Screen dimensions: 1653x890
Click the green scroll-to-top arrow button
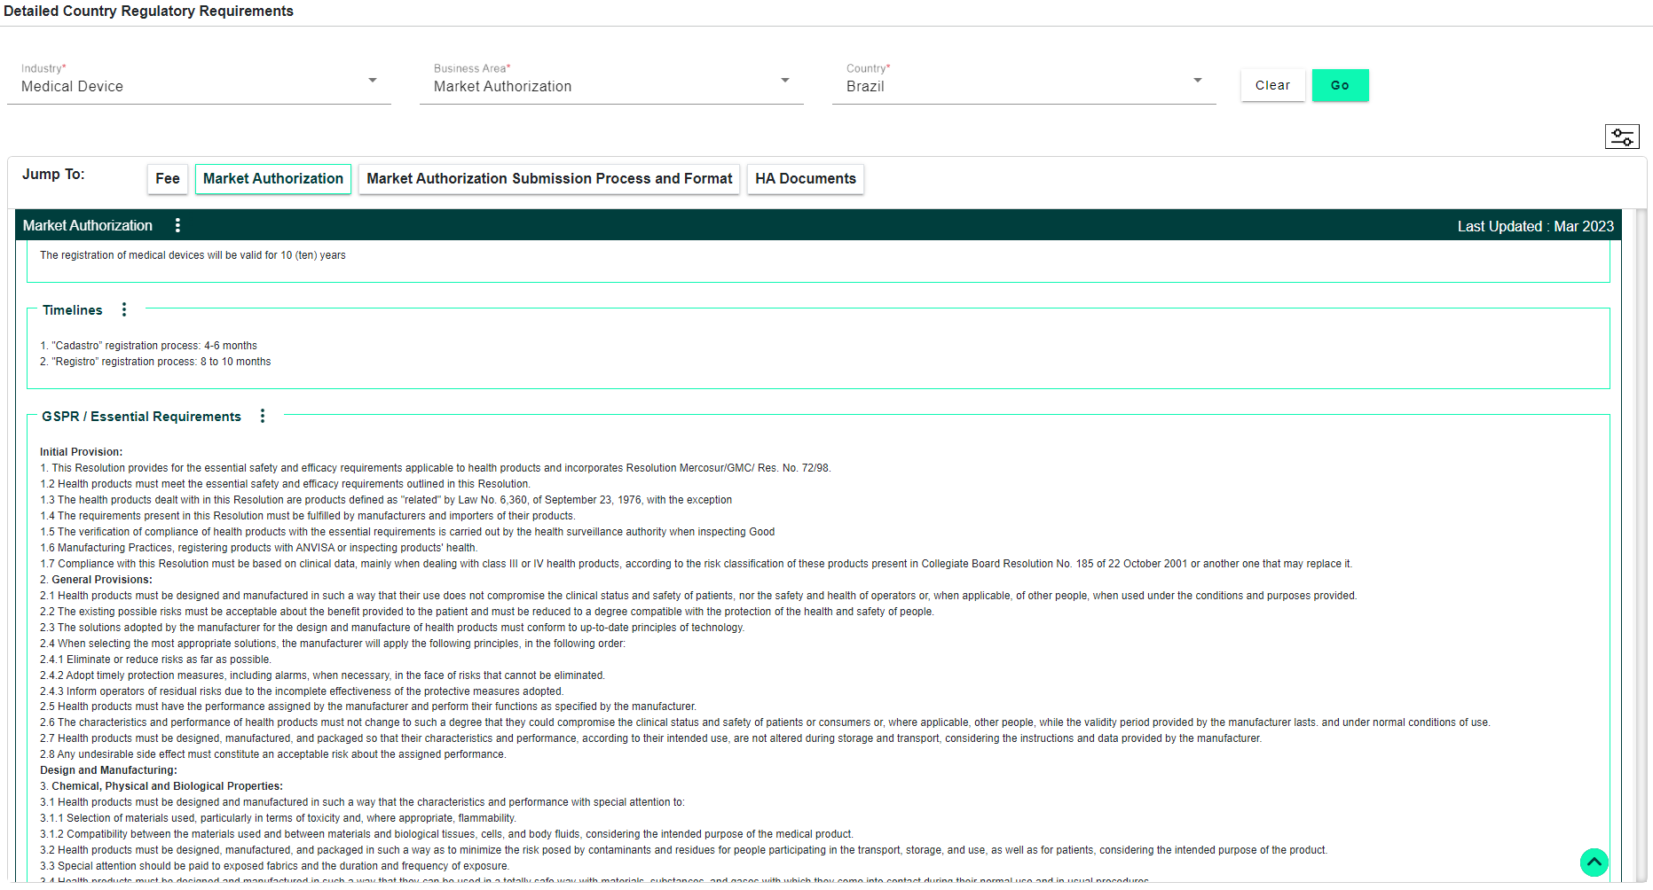(1594, 862)
